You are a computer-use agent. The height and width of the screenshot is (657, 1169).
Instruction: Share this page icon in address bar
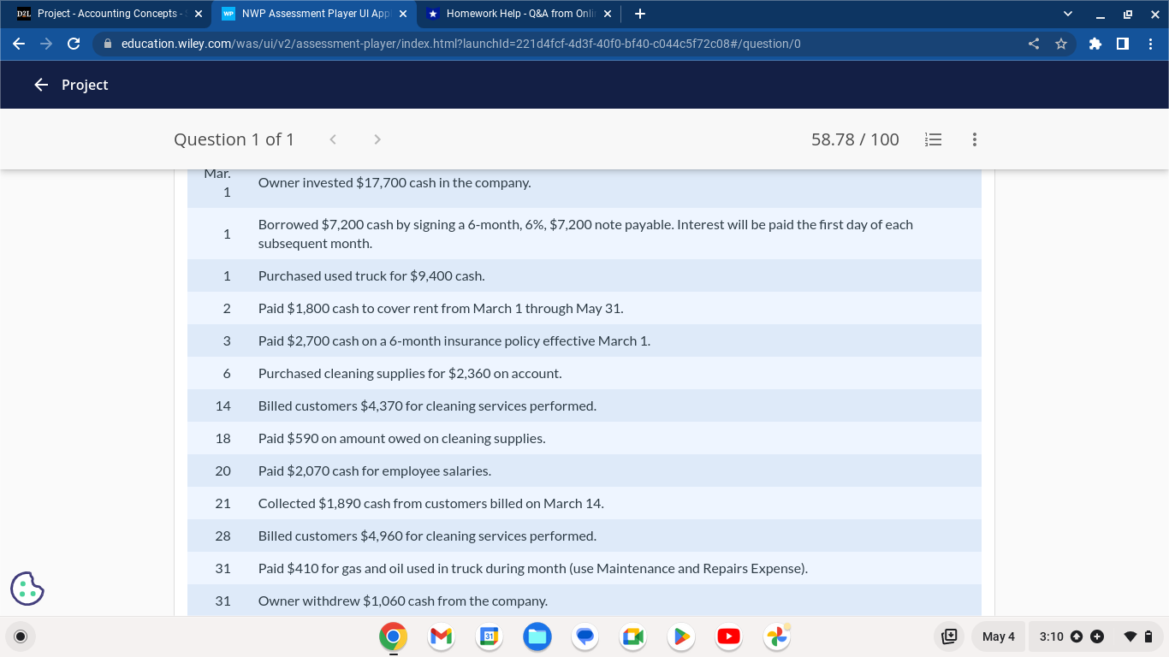[1034, 44]
